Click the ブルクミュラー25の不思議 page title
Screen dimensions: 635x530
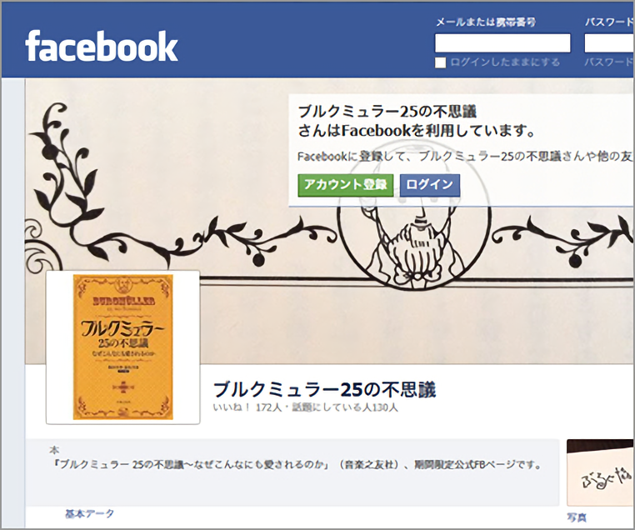click(x=324, y=390)
